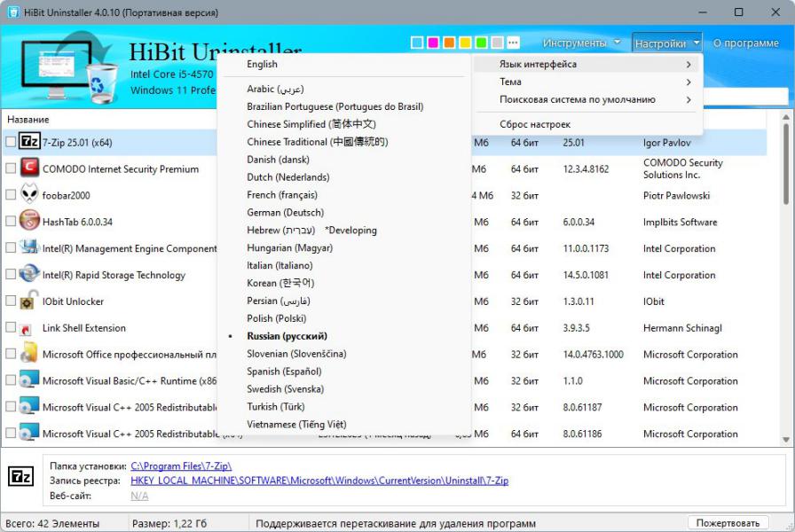Select Сброс настроек menu entry

[x=535, y=125]
